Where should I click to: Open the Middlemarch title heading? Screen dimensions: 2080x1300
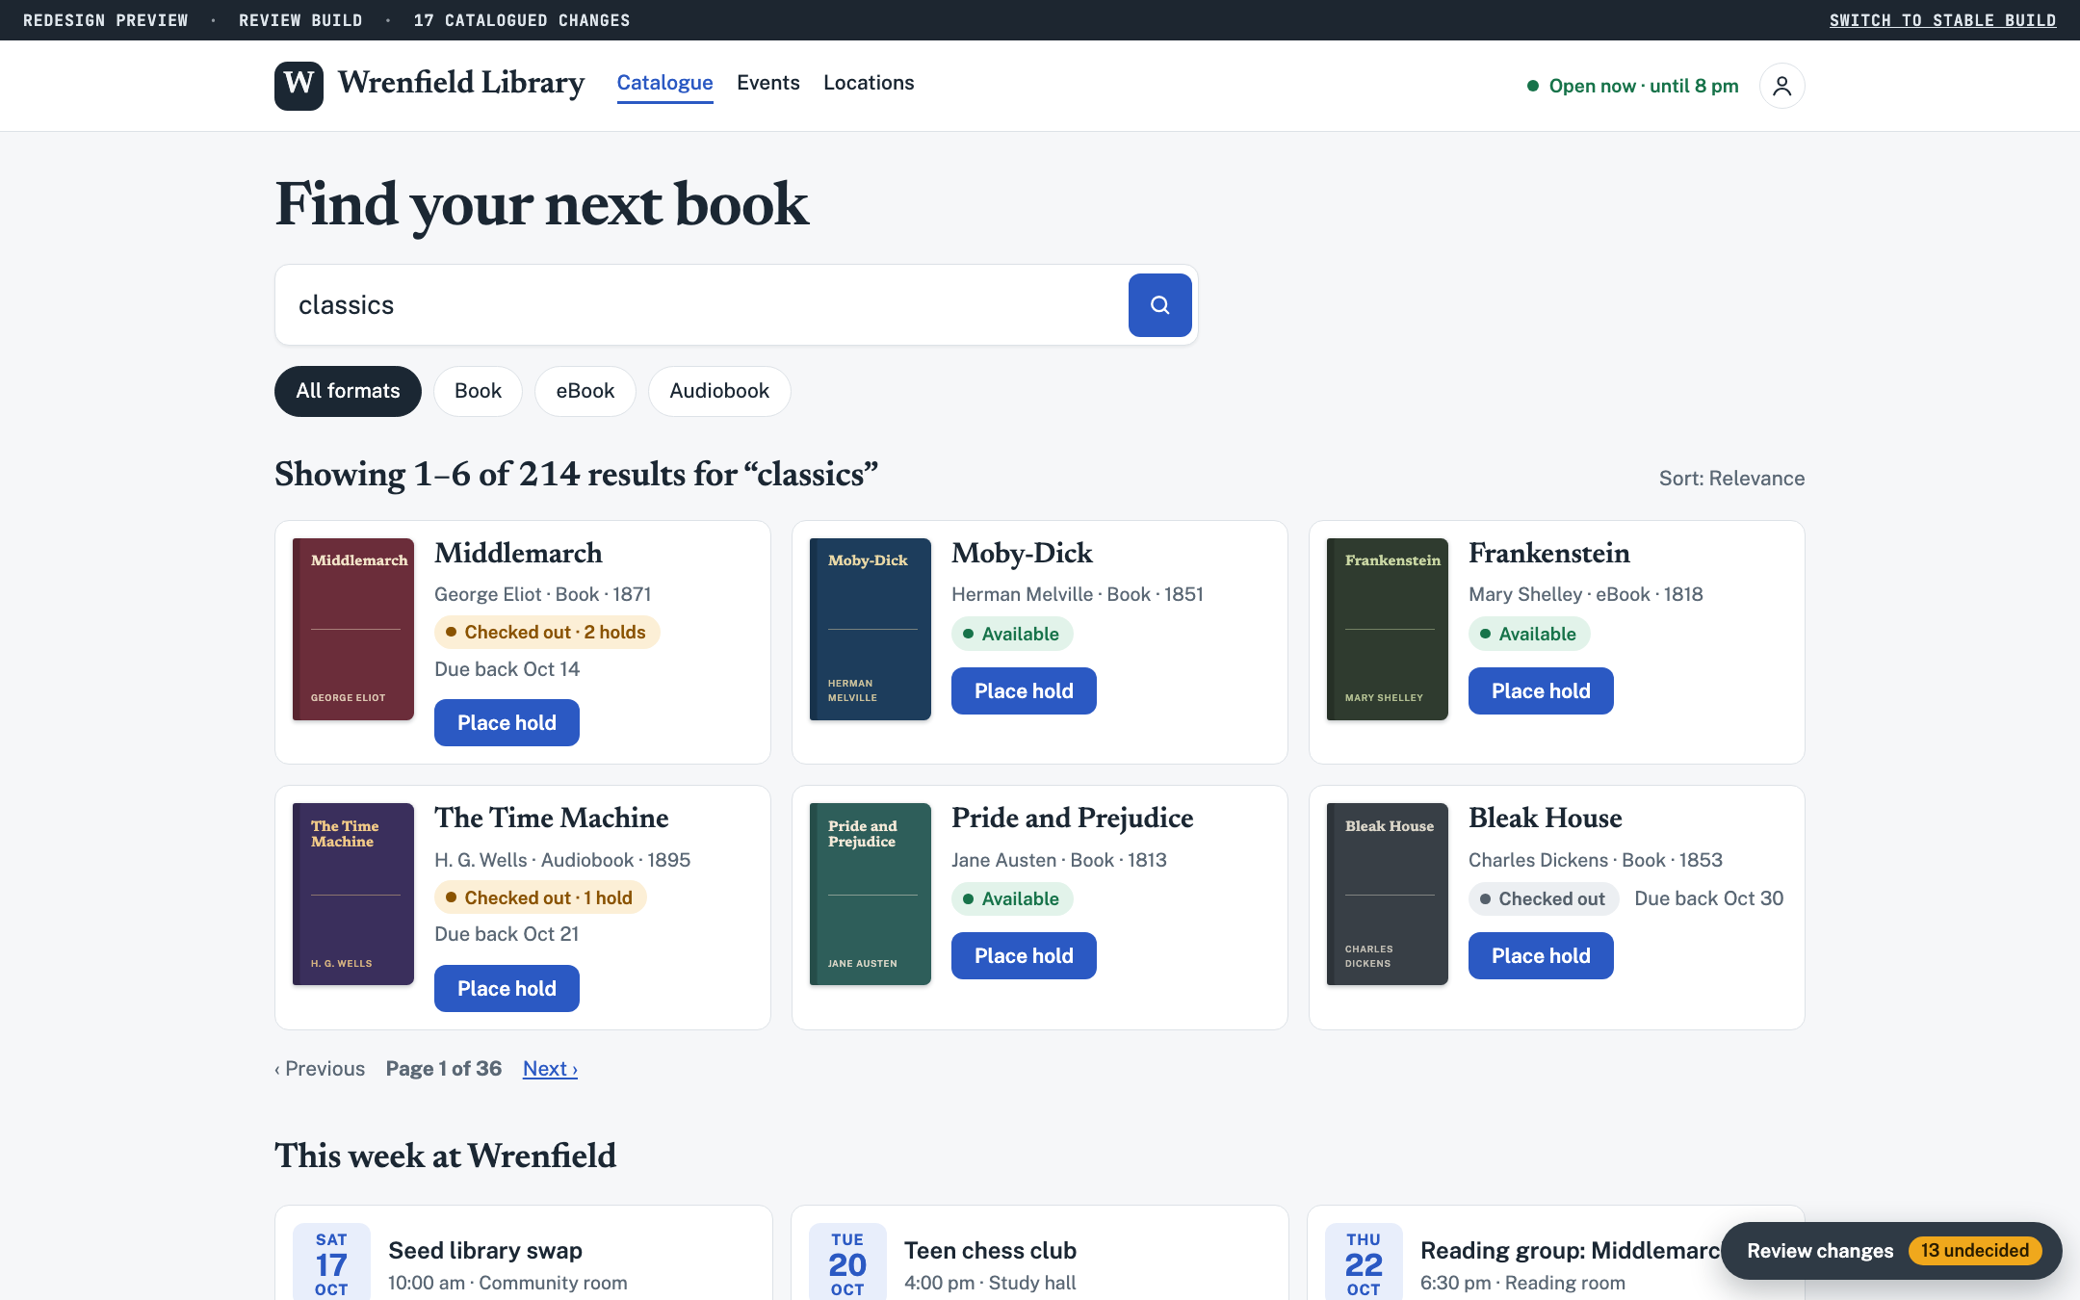pyautogui.click(x=518, y=554)
